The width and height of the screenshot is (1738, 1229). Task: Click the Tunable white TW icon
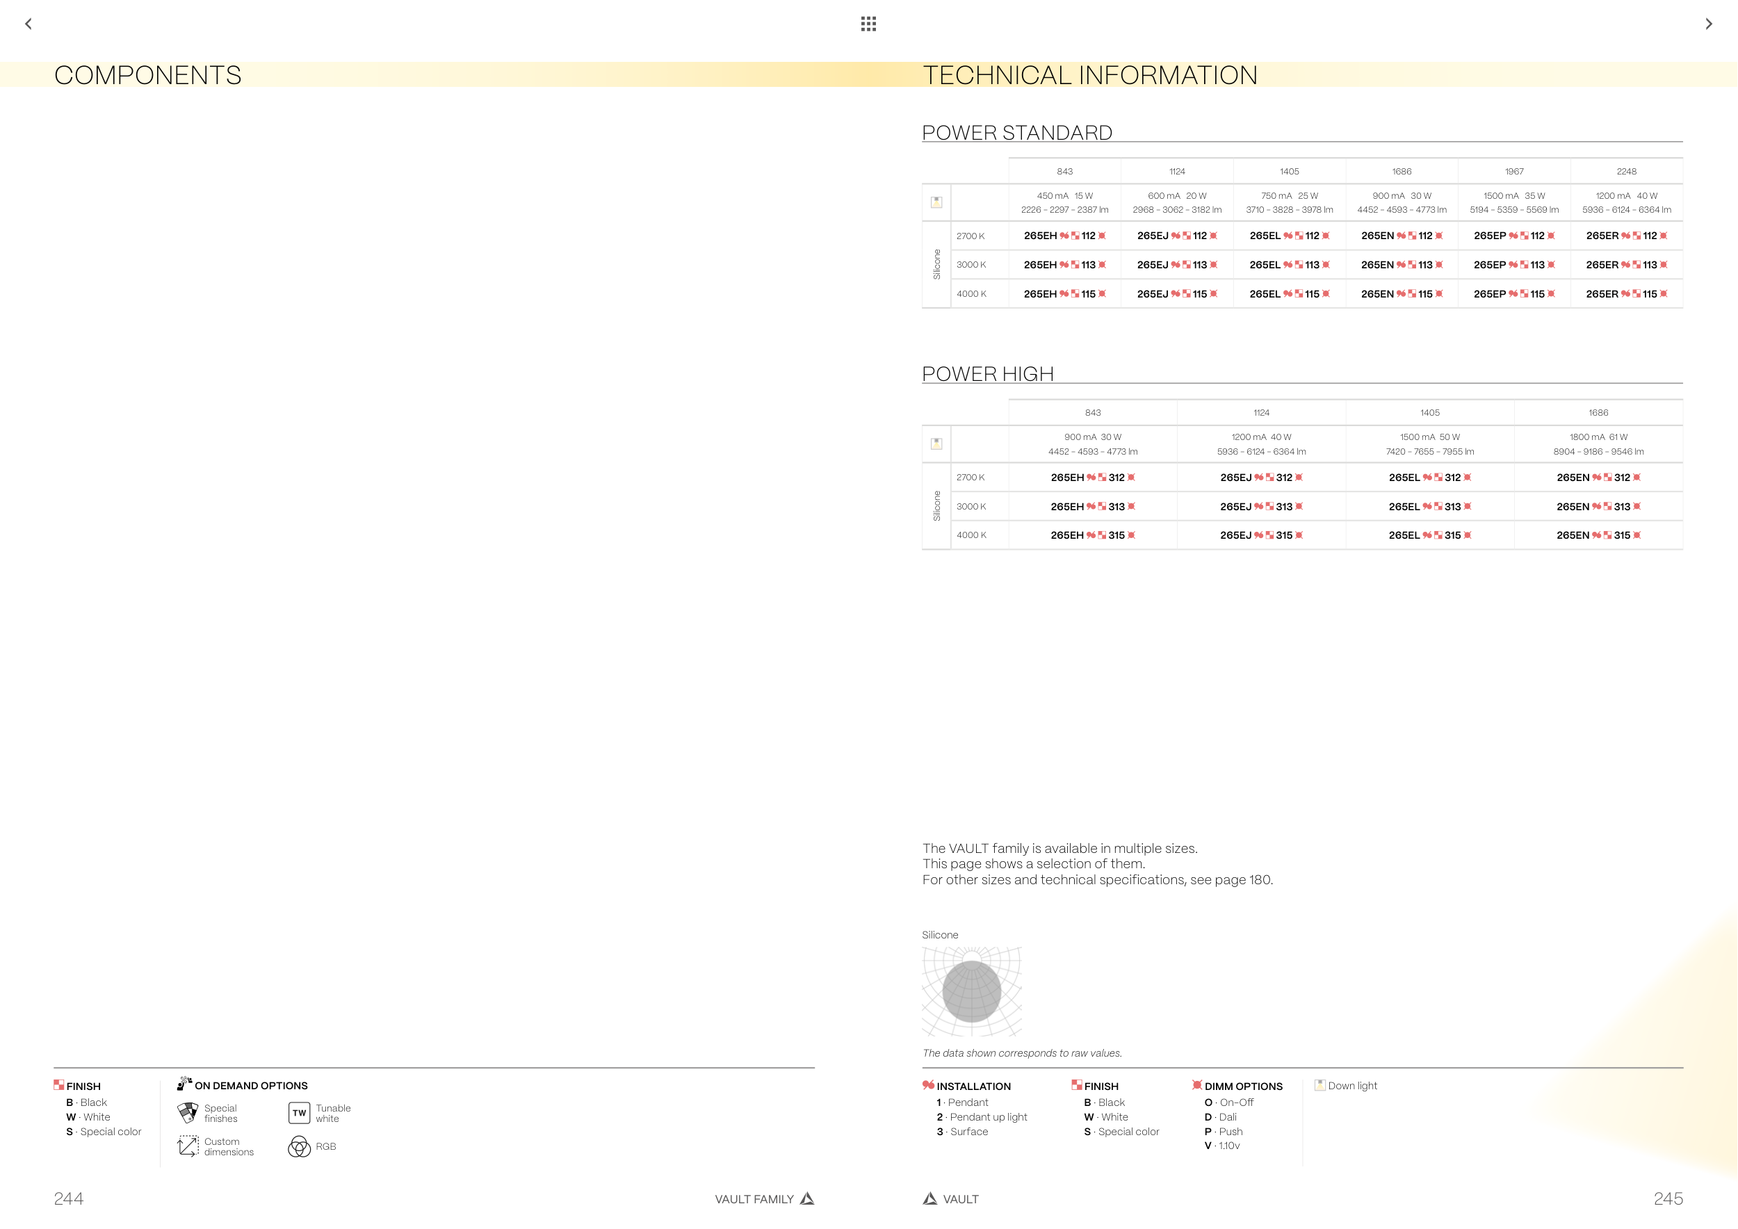click(299, 1112)
